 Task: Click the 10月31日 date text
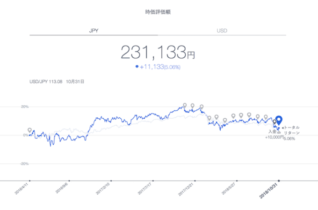(75, 81)
